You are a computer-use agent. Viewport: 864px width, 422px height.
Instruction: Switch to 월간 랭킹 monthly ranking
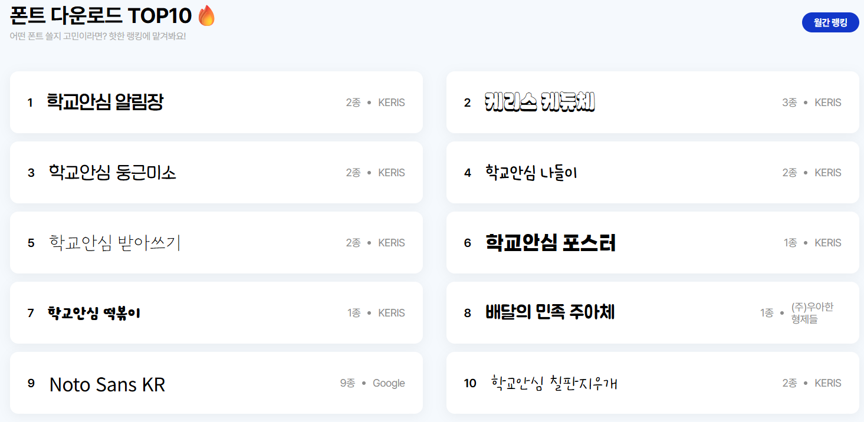[830, 22]
